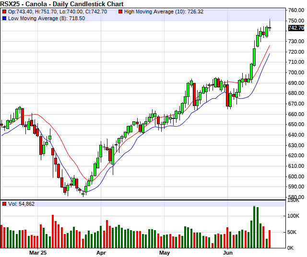Click the tallest green volume bar in June

click(x=254, y=226)
